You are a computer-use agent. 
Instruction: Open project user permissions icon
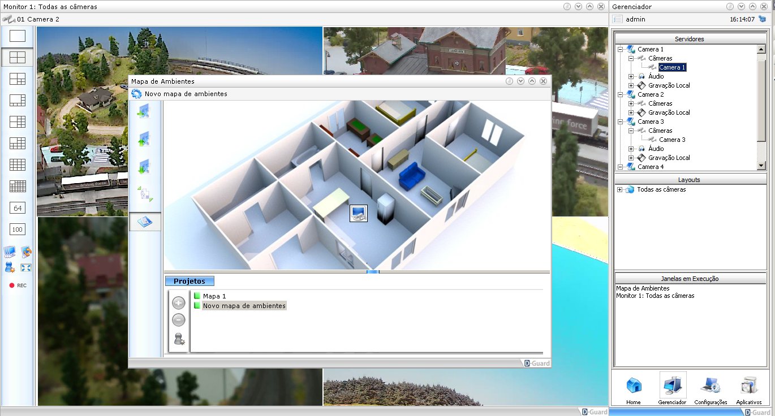[179, 339]
